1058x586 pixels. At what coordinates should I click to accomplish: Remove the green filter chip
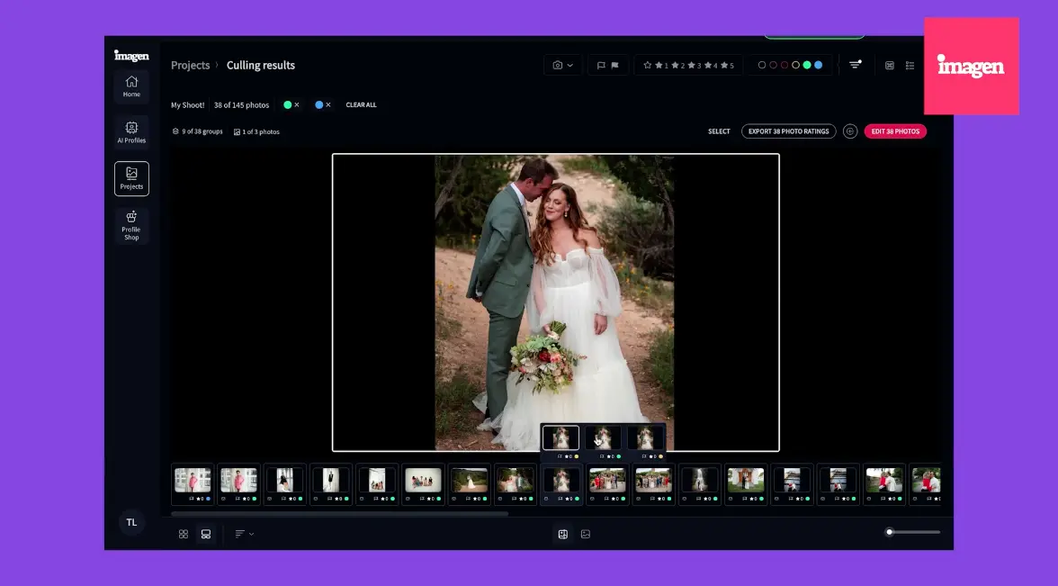point(297,104)
